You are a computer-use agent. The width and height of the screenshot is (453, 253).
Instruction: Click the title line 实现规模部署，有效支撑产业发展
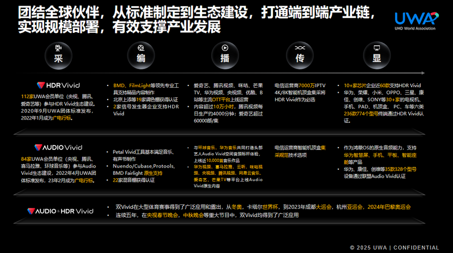point(119,27)
